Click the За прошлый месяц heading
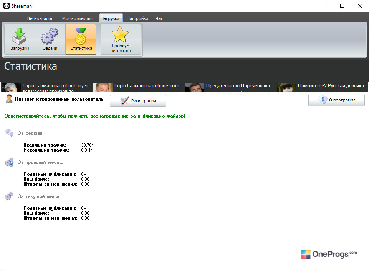The image size is (369, 271). (40, 162)
